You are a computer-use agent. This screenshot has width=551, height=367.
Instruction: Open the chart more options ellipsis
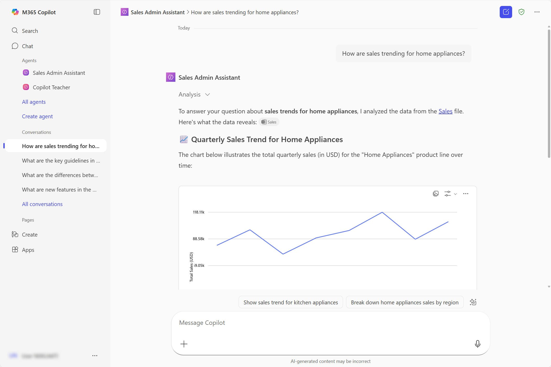pyautogui.click(x=466, y=194)
